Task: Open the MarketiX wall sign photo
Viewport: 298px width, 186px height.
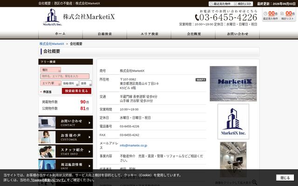Action: pos(233,84)
